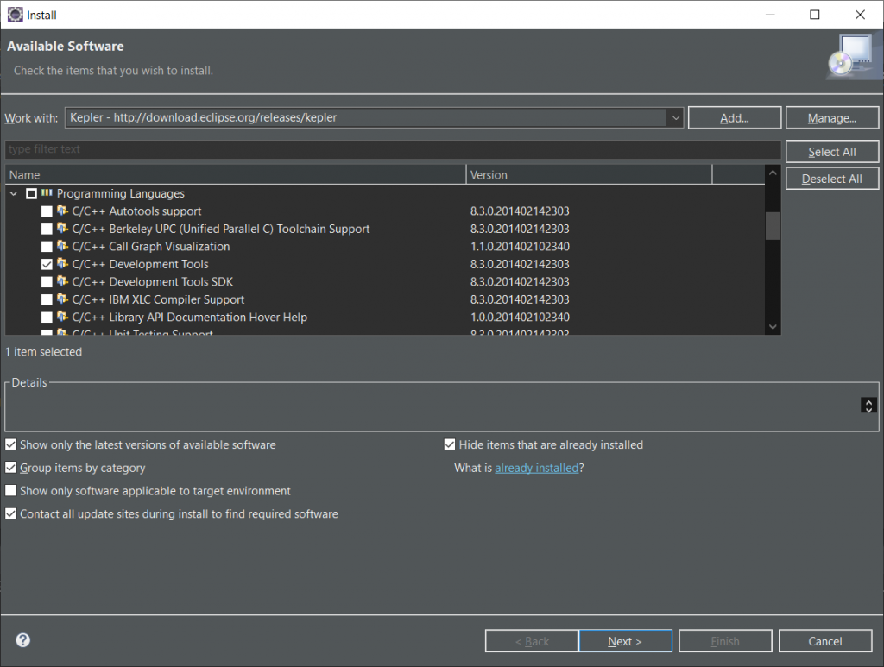Click the Programming Languages category icon
The height and width of the screenshot is (667, 884).
click(47, 193)
